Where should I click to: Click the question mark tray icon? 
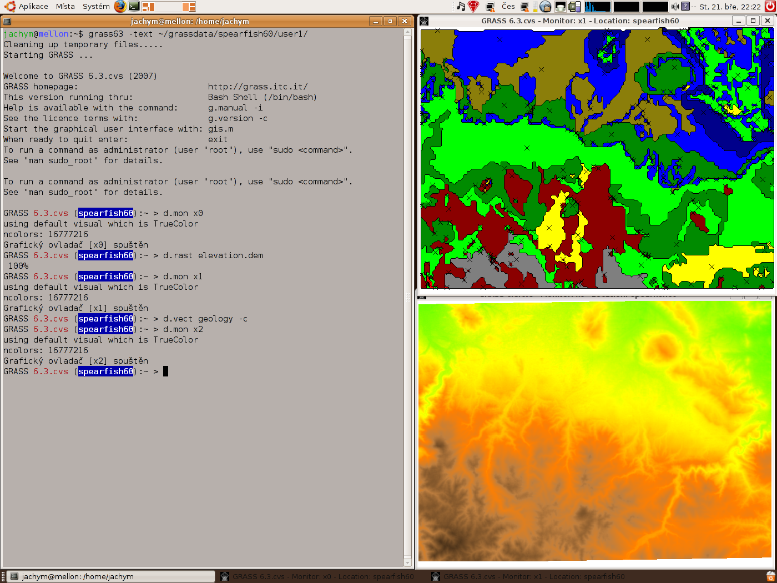(x=685, y=7)
